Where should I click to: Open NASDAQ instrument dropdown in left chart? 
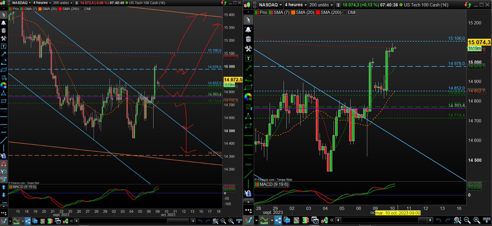click(21, 3)
